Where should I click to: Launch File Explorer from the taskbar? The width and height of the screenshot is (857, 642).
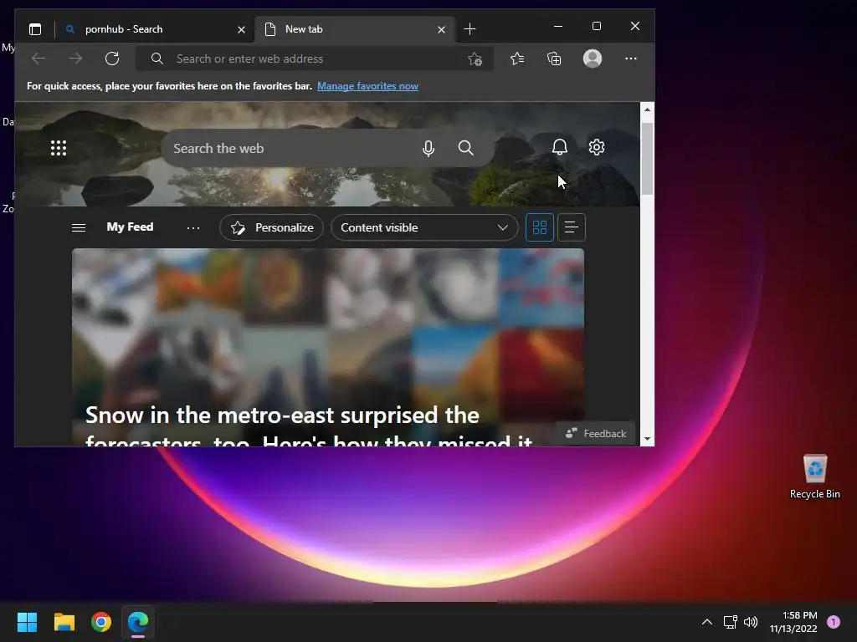(x=64, y=622)
